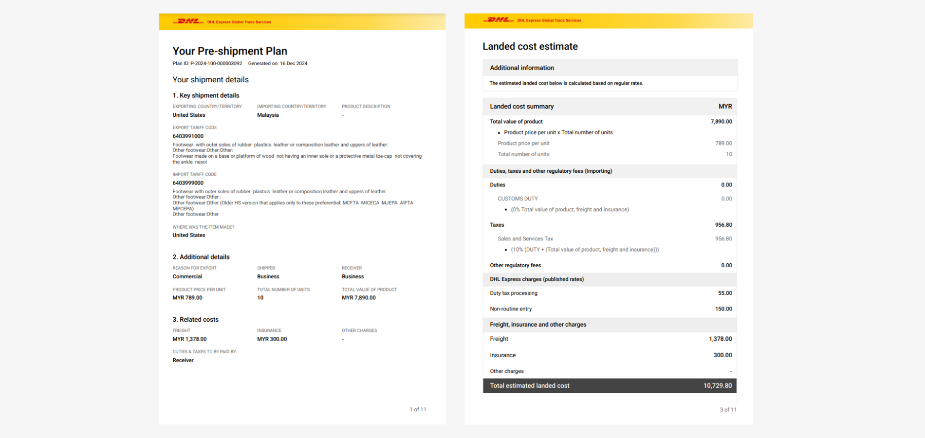
Task: Click total landed cost amount 10,729.80
Action: (x=718, y=385)
